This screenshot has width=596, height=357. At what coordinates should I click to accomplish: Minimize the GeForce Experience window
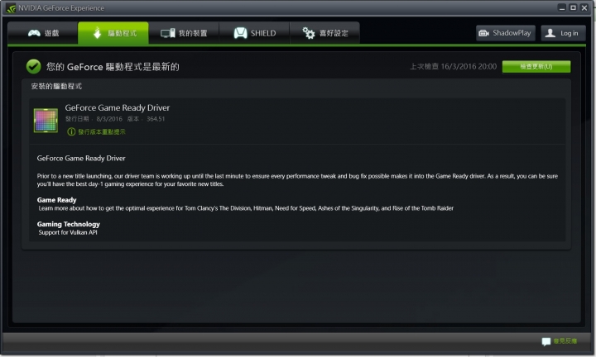click(x=562, y=7)
